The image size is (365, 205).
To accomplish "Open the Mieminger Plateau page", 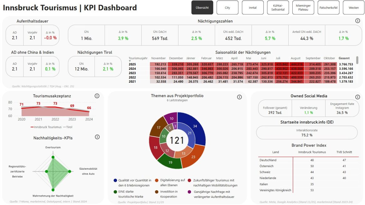I will (x=303, y=8).
